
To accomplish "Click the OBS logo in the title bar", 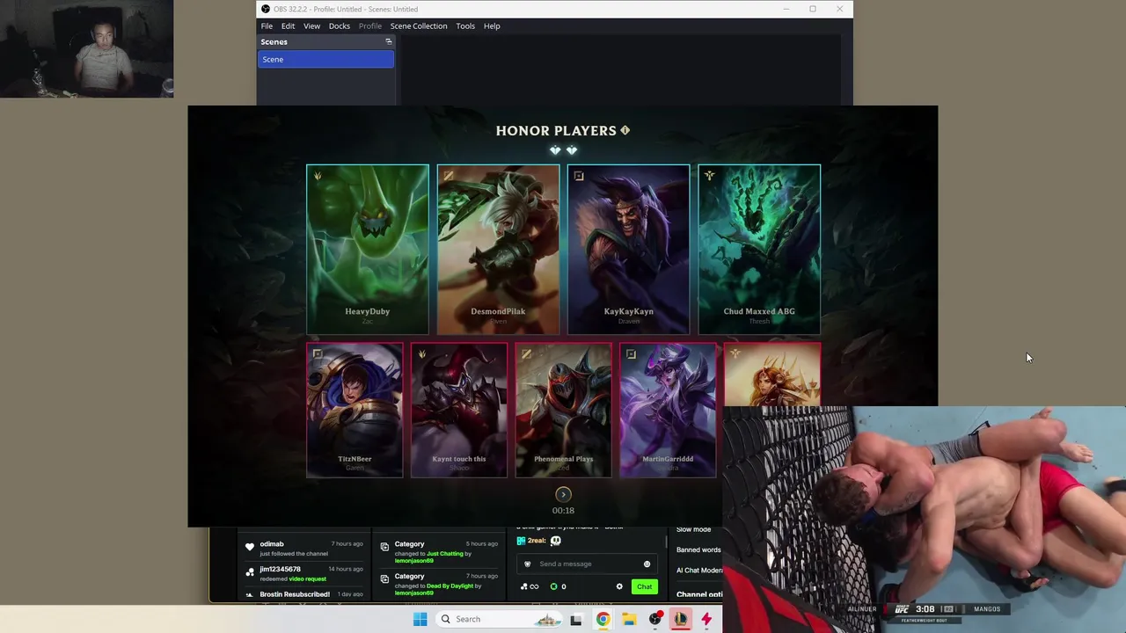I will [x=266, y=9].
